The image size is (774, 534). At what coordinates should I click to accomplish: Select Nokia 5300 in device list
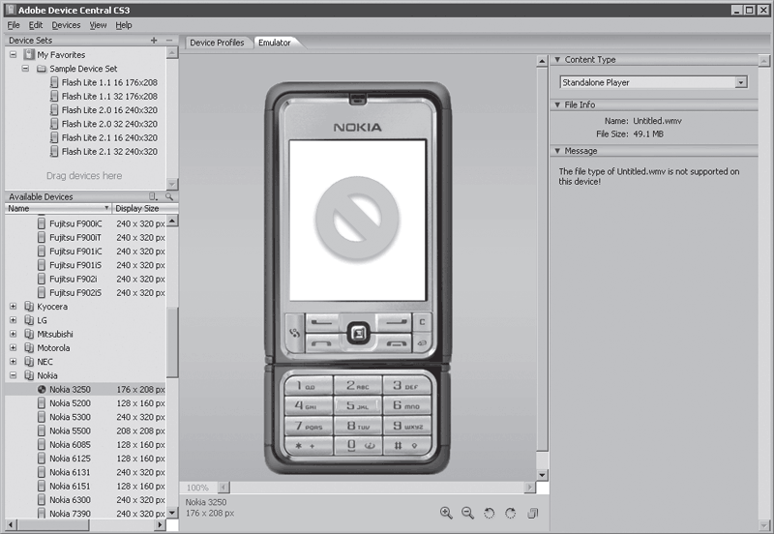click(x=85, y=417)
